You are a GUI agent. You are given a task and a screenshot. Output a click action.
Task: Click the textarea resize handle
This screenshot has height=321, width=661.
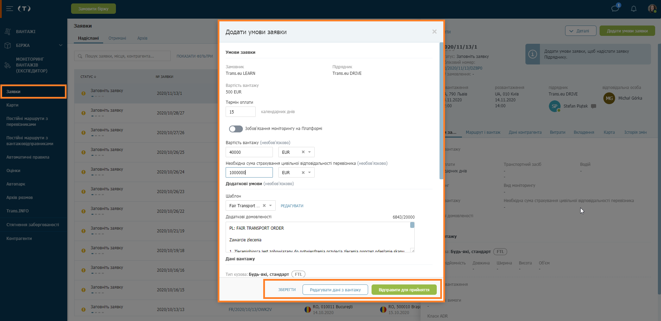click(412, 250)
